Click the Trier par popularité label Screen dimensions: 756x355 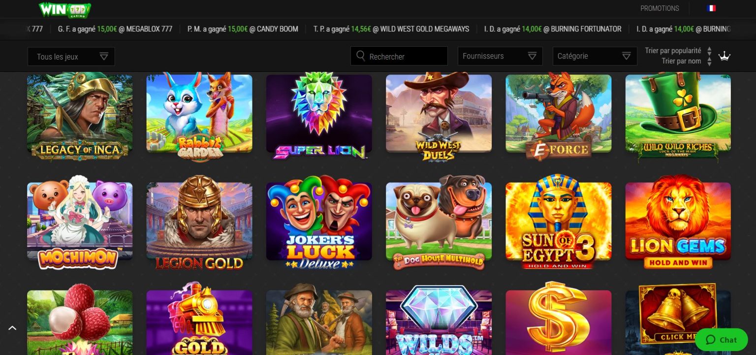coord(673,51)
